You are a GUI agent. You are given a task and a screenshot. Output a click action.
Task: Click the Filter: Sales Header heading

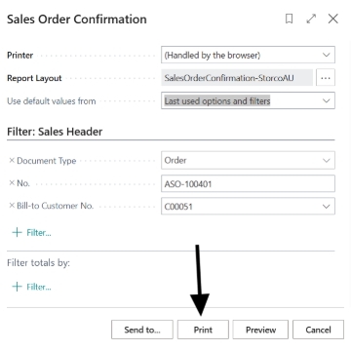(55, 132)
